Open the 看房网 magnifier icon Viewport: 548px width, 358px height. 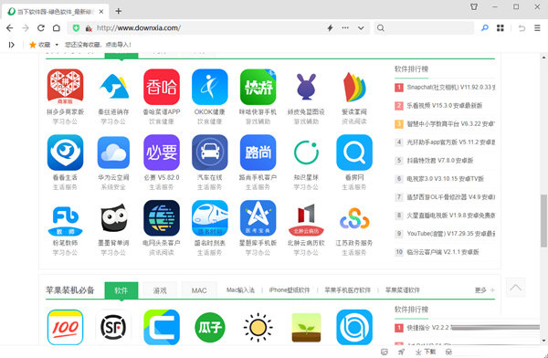354,153
